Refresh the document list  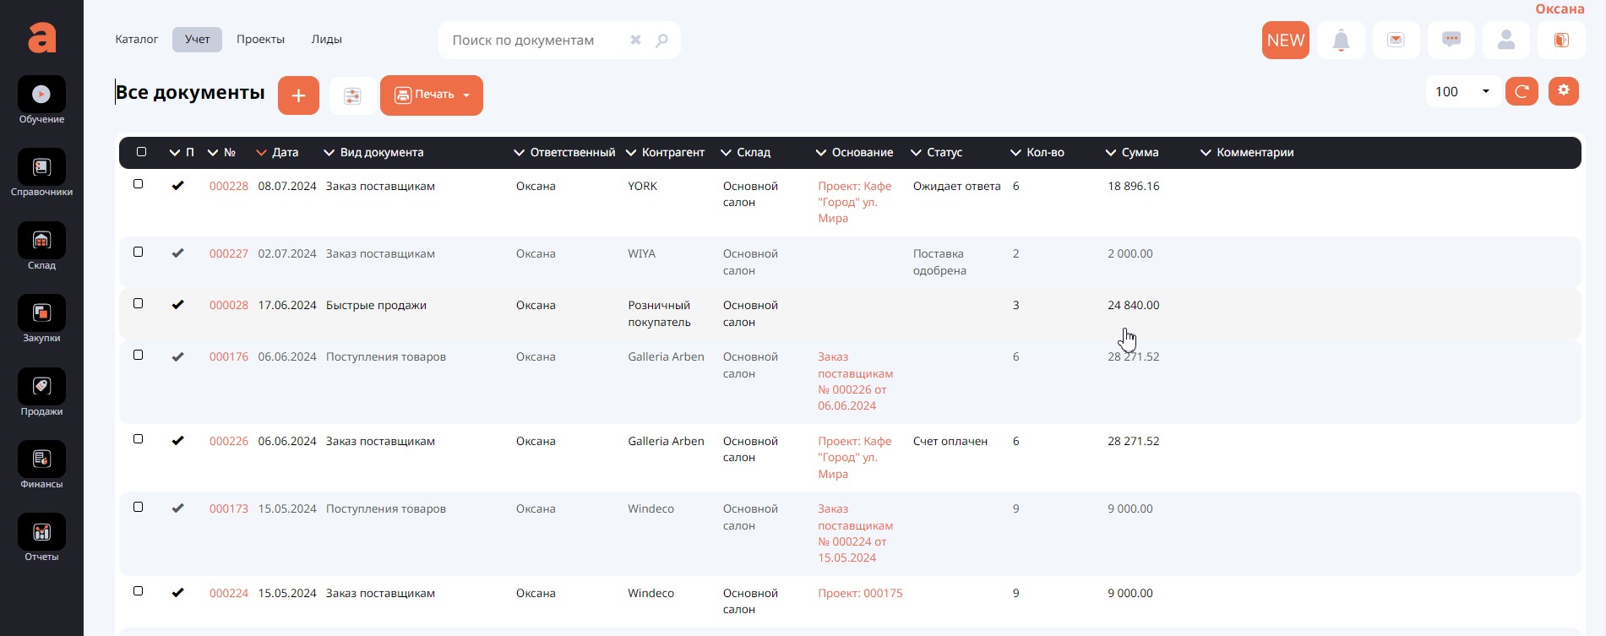coord(1522,91)
